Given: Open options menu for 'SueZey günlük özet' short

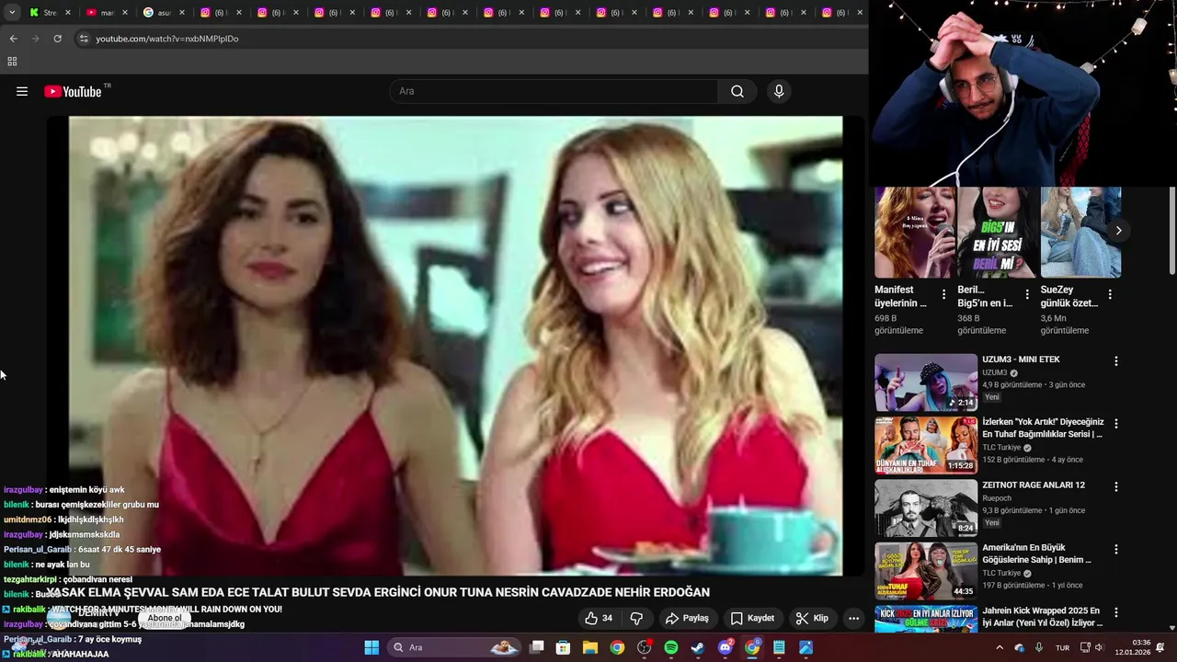Looking at the screenshot, I should point(1110,295).
